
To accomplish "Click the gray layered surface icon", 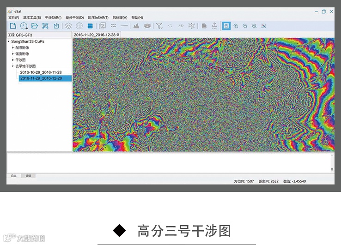I will pyautogui.click(x=147, y=26).
